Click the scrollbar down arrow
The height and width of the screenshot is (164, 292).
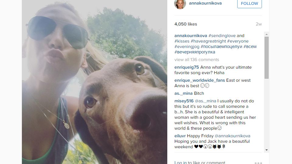[x=266, y=150]
